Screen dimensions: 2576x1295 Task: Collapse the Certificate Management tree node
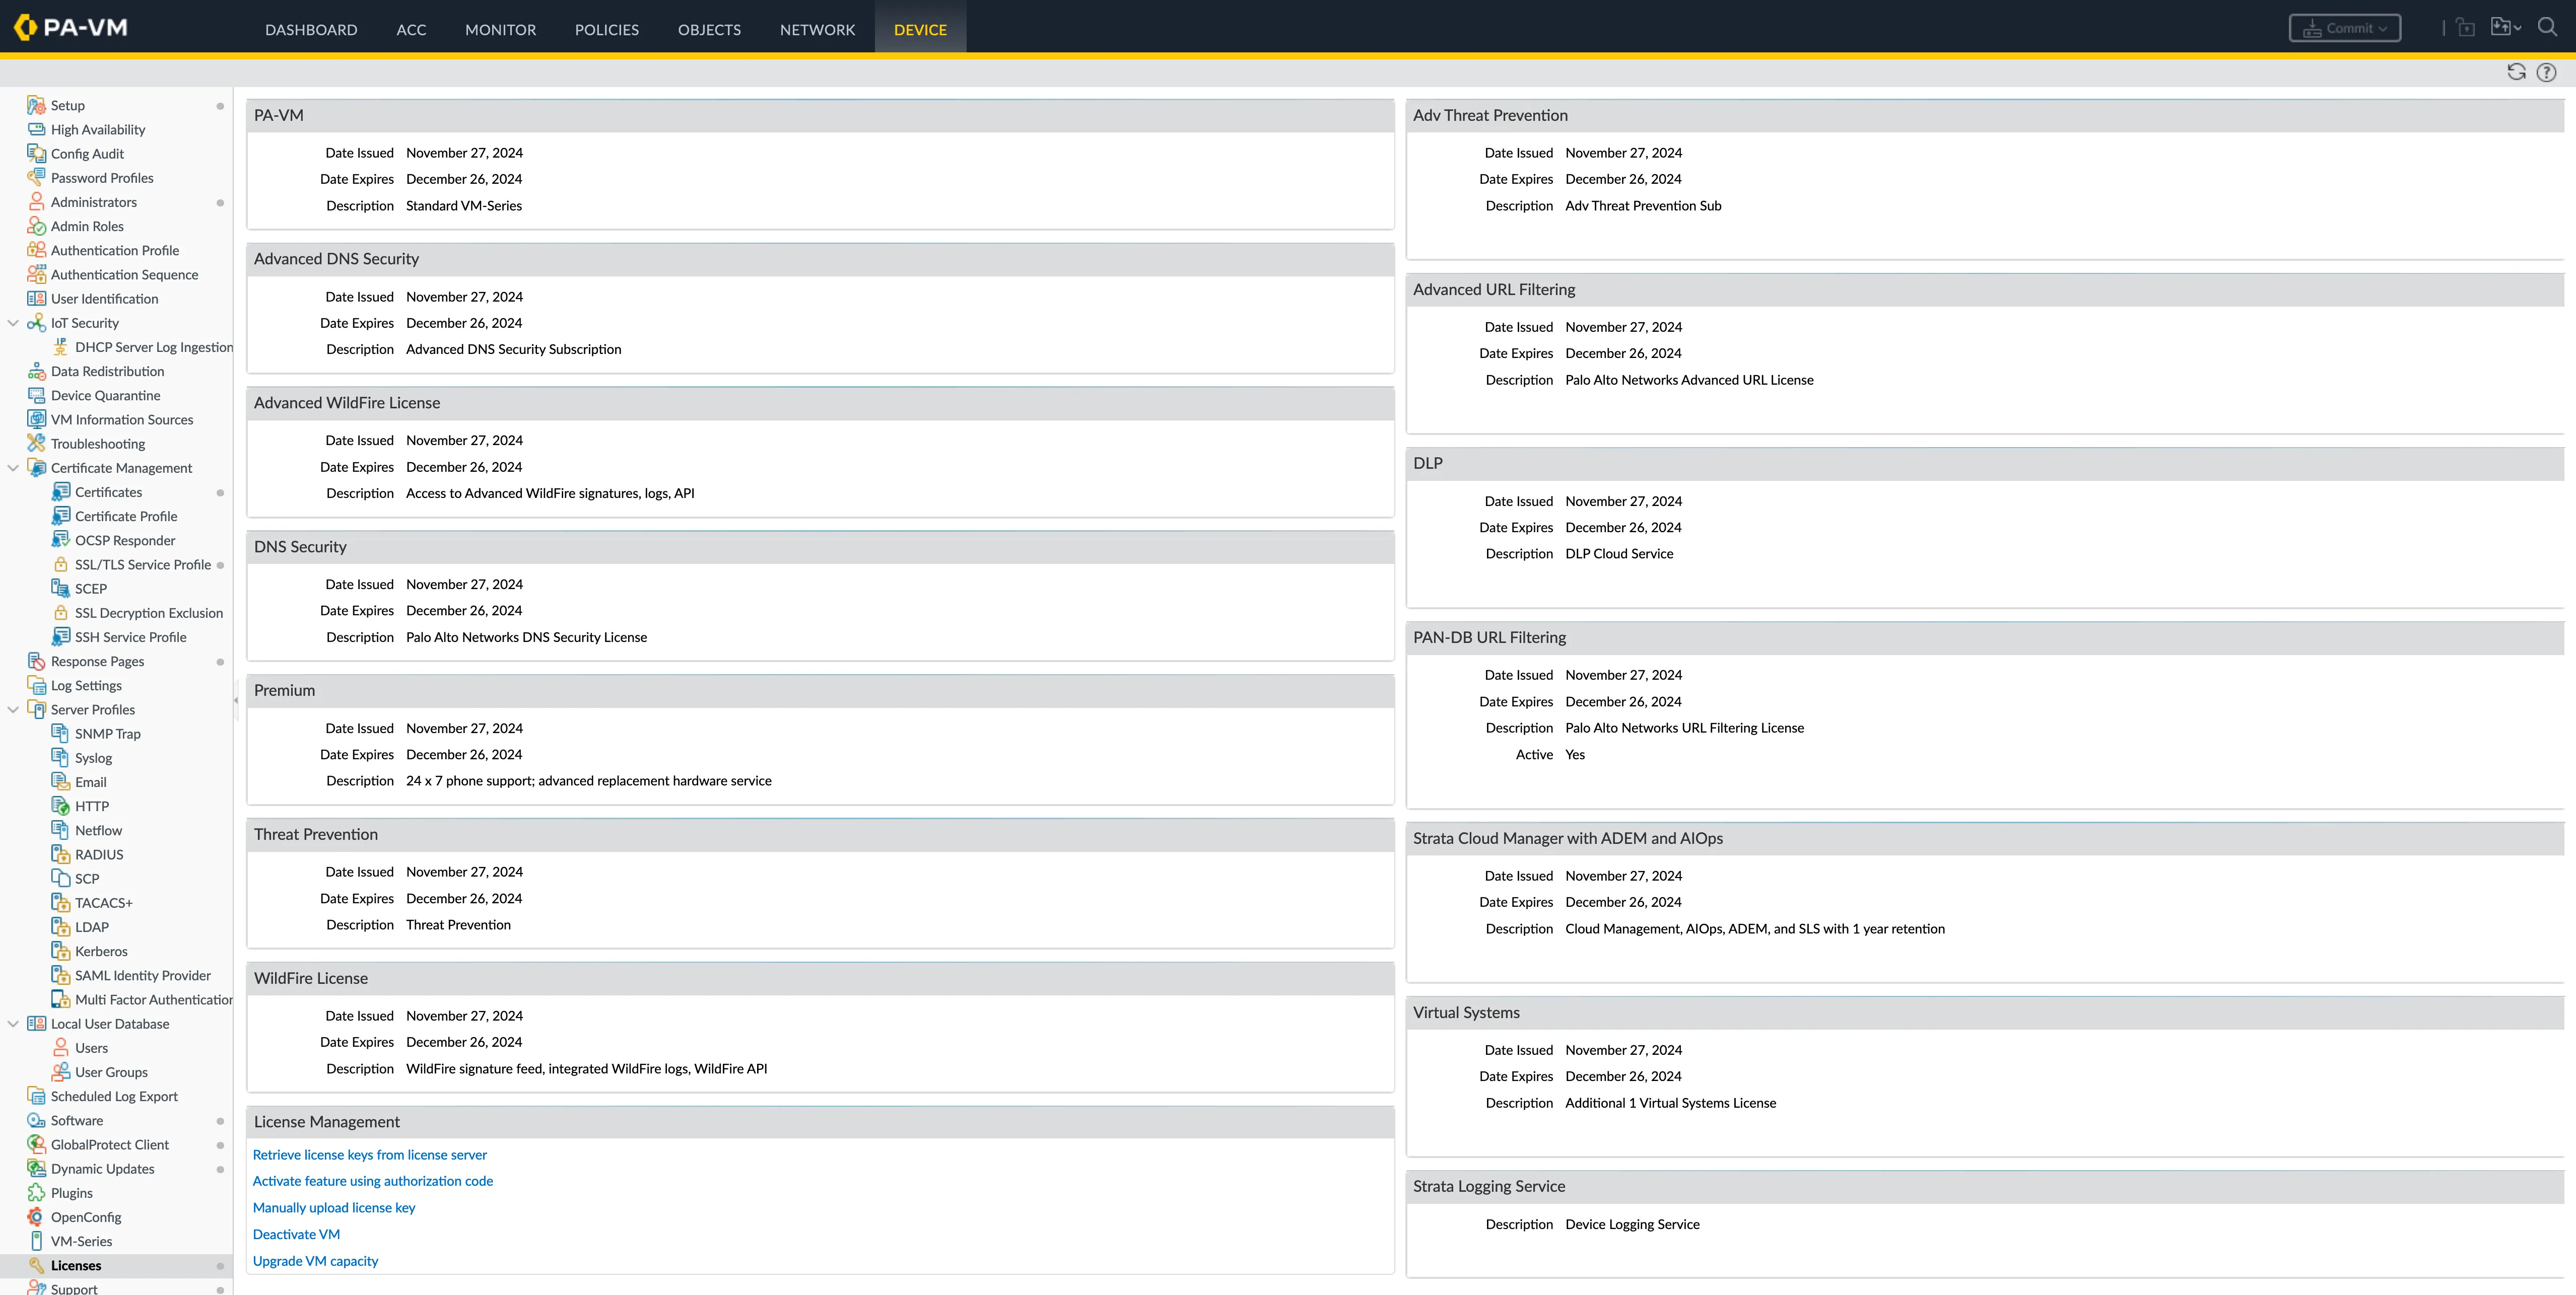(13, 468)
